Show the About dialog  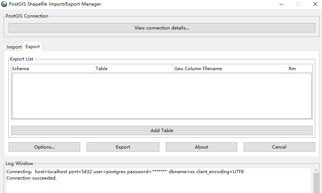[x=201, y=147]
